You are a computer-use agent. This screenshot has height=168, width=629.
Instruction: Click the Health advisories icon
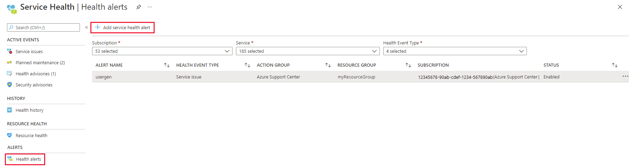coord(10,74)
